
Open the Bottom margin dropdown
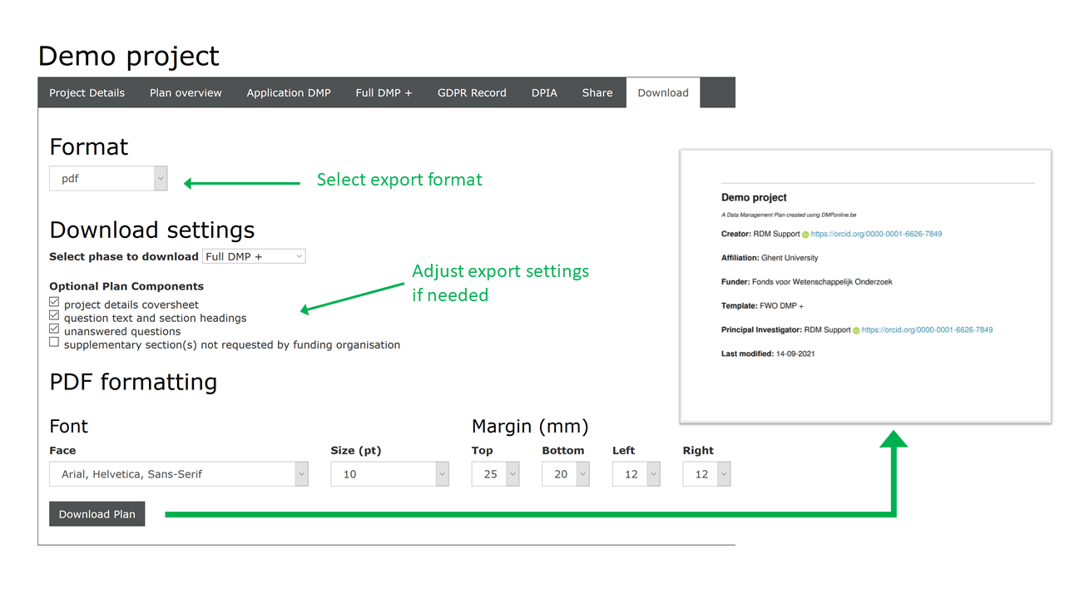[565, 474]
